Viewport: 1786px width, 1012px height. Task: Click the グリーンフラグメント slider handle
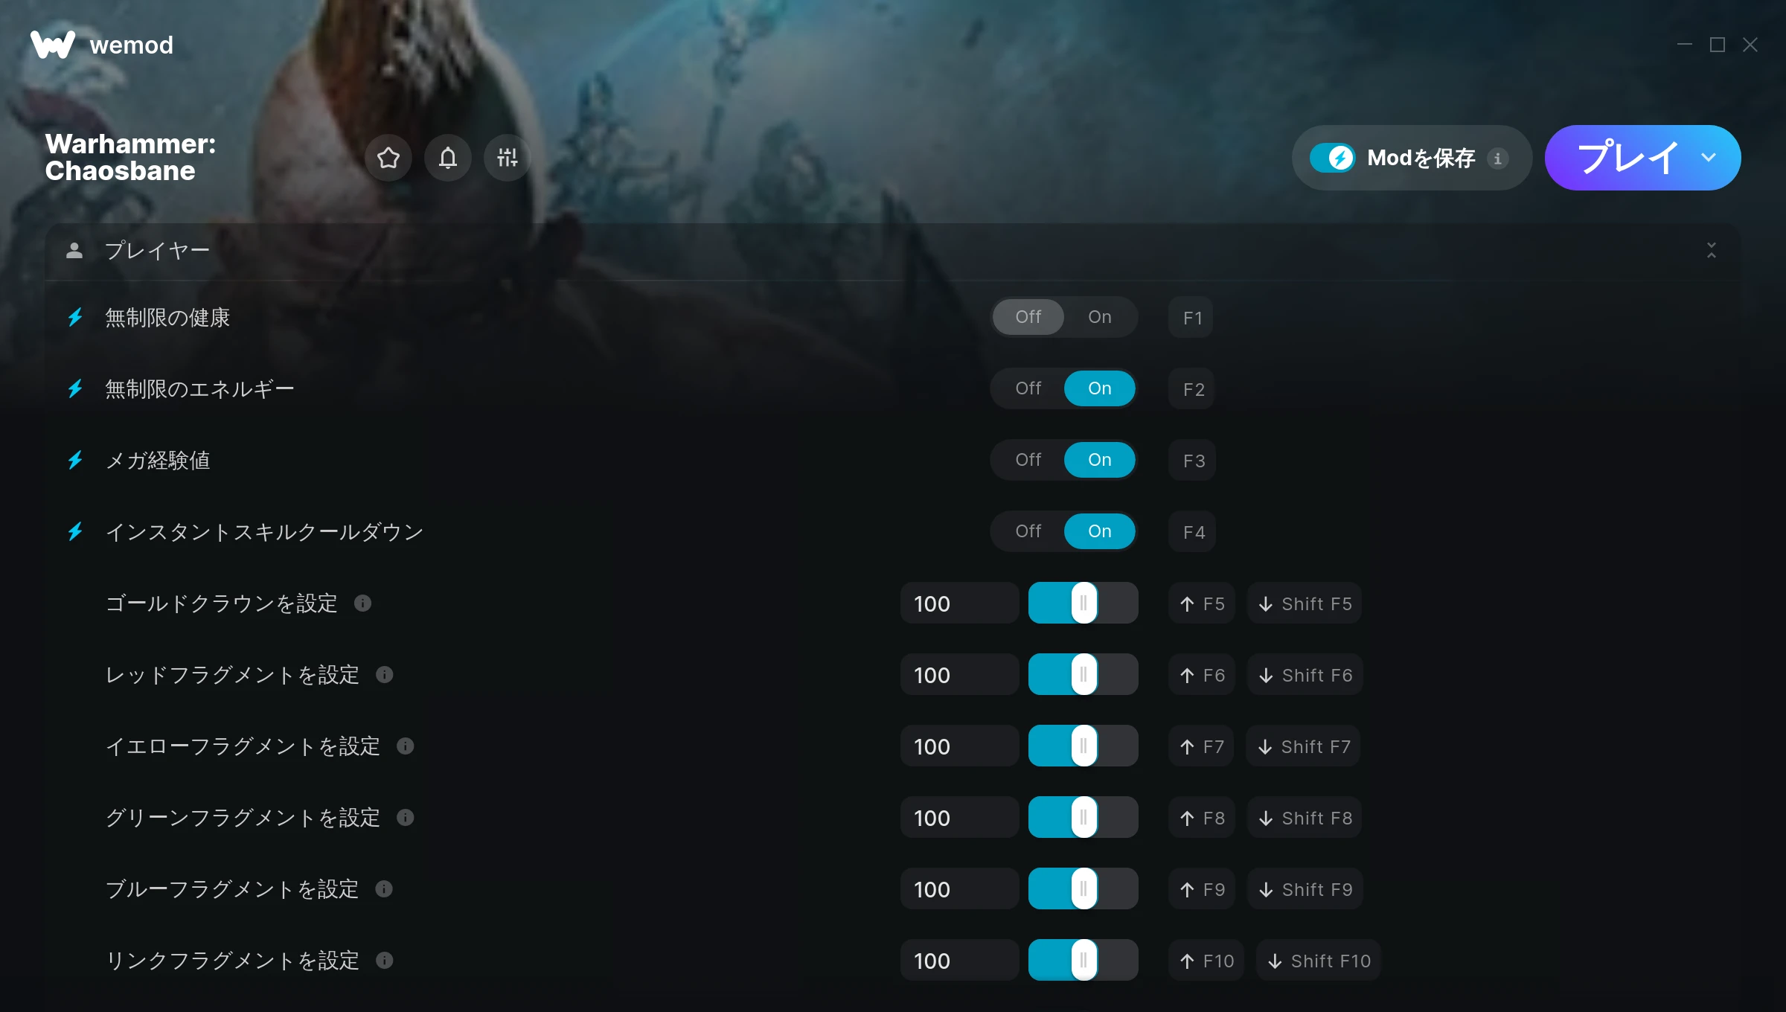tap(1084, 817)
